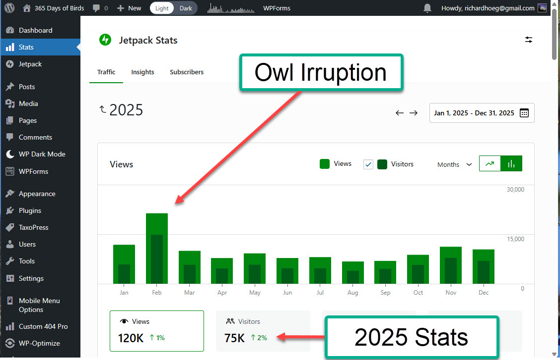Open the Subscribers tab
Screen dimensions: 560x360
coord(187,72)
